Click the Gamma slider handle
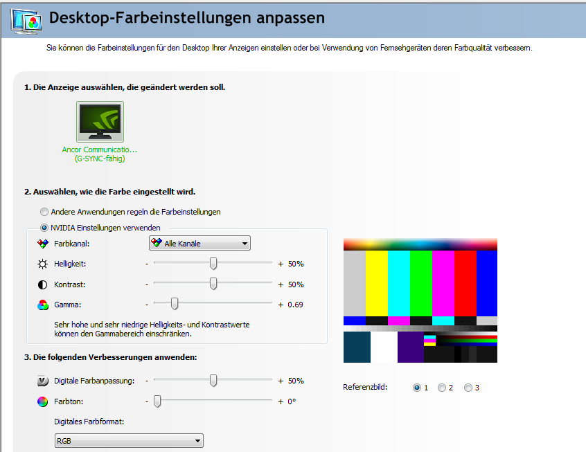Viewport: 586px width, 452px height. coord(174,304)
